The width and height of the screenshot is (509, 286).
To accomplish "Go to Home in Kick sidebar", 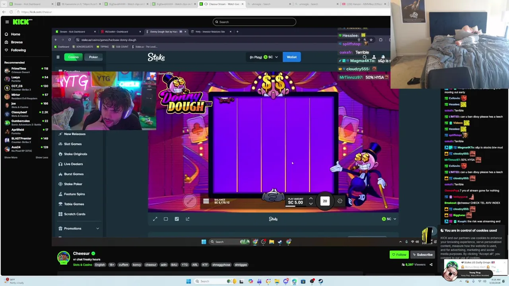I will [x=16, y=34].
